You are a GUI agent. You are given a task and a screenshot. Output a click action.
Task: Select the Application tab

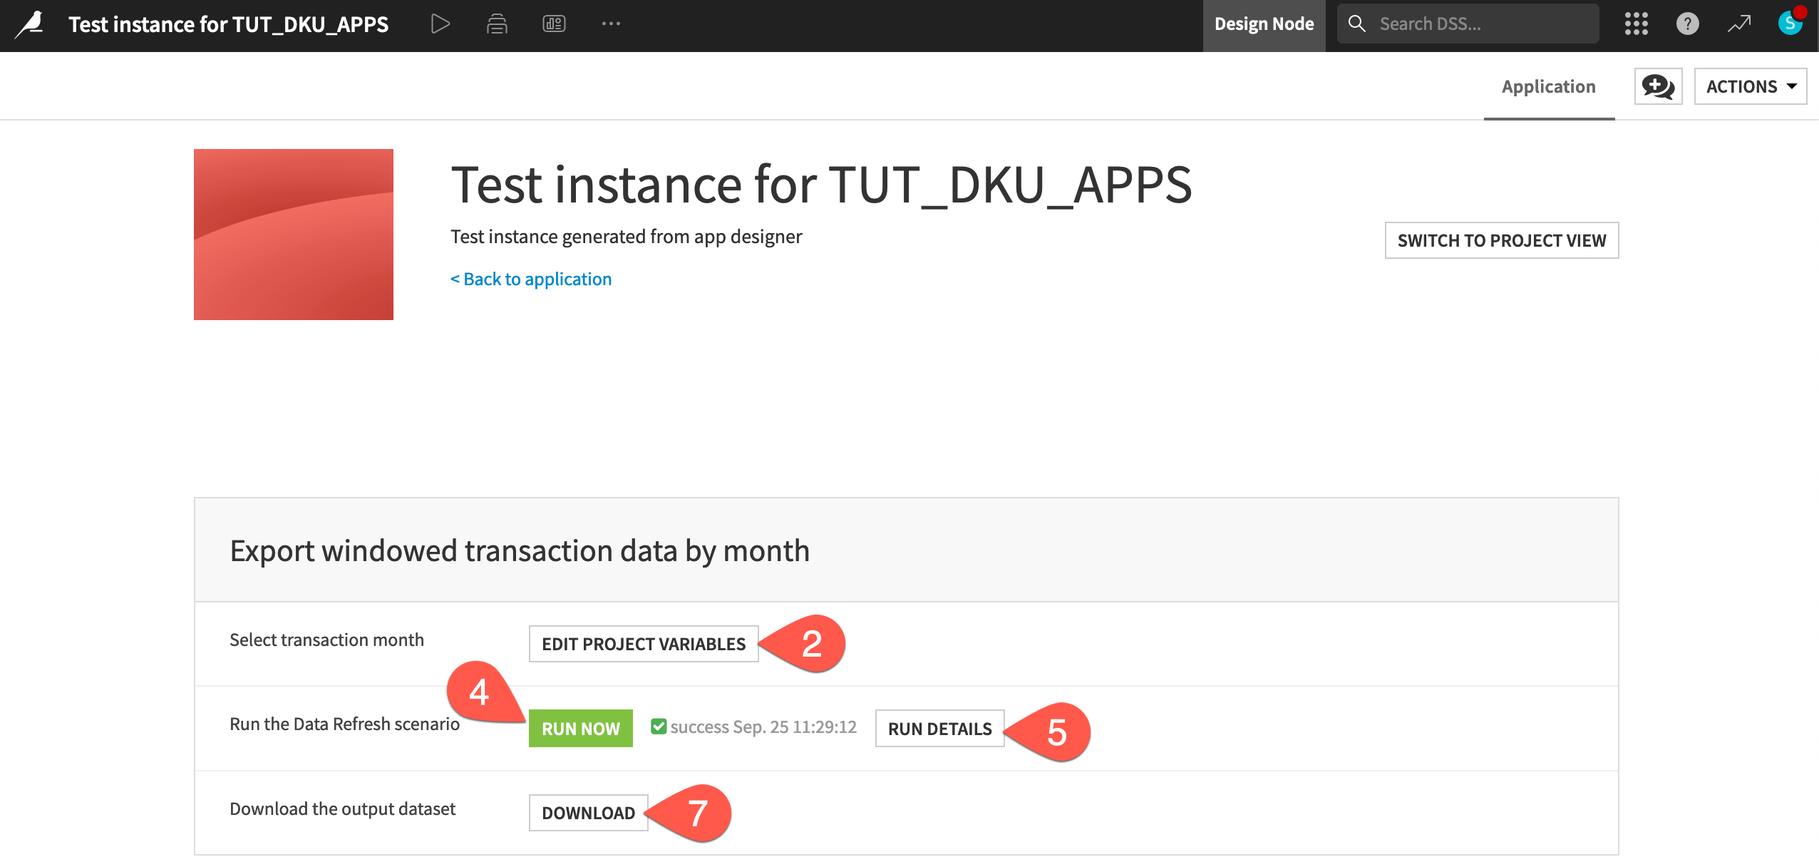1548,86
